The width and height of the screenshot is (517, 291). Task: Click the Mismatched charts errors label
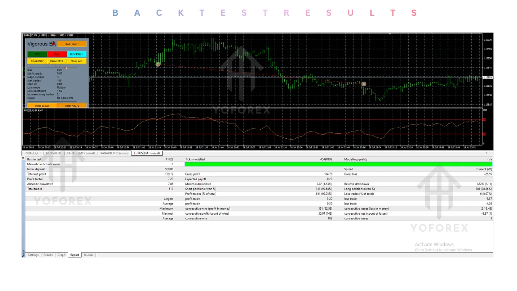click(44, 164)
